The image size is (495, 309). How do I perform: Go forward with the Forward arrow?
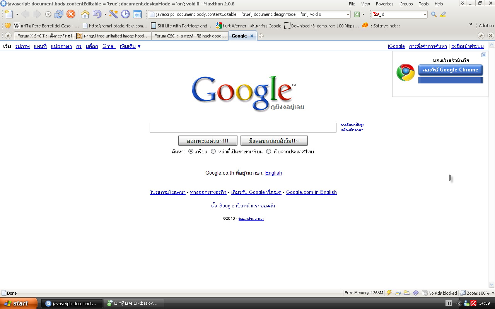coord(37,14)
